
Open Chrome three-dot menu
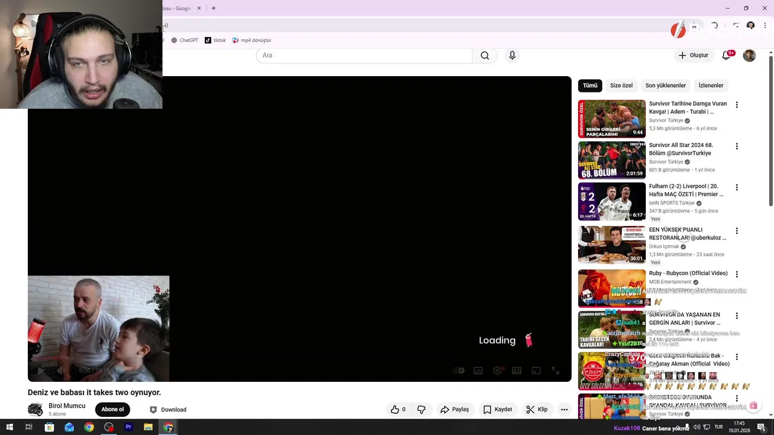[x=765, y=26]
